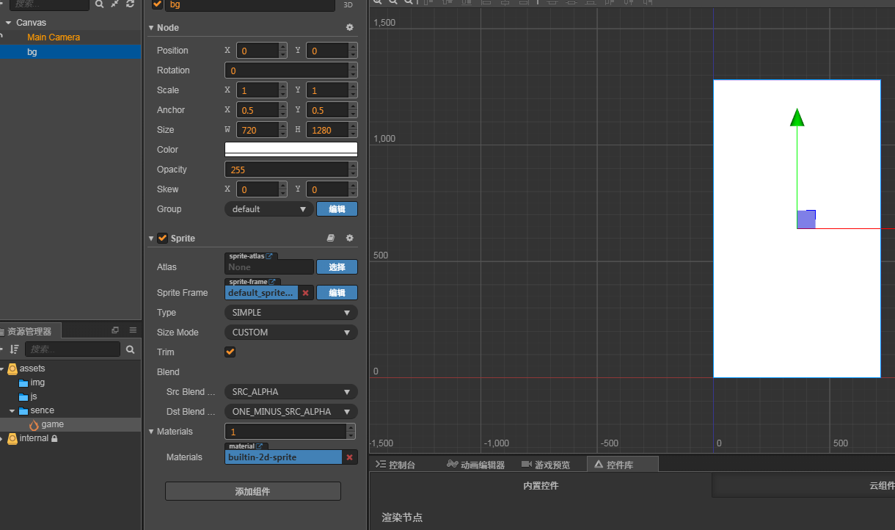This screenshot has height=530, width=895.
Task: Open the Sprite component settings gear
Action: 349,238
